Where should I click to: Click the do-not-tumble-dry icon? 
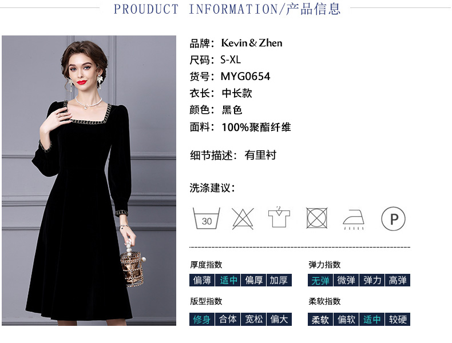(x=316, y=218)
